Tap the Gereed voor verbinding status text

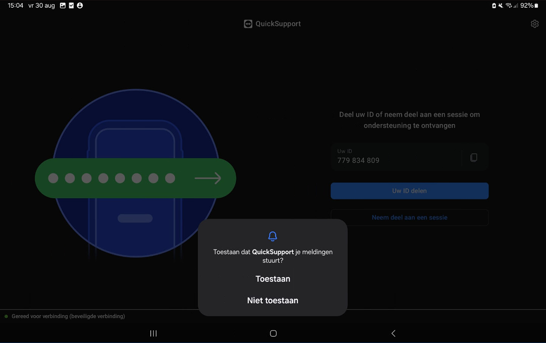[x=68, y=316]
